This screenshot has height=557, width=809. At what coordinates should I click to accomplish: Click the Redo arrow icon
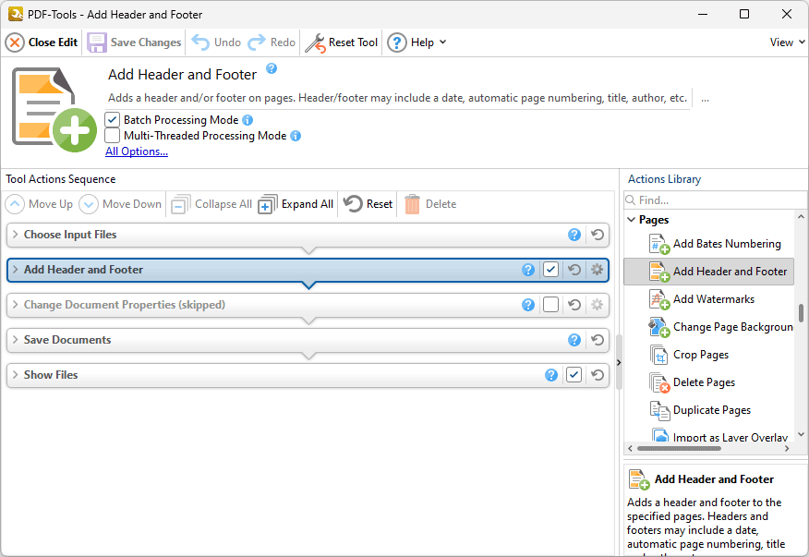(x=257, y=42)
